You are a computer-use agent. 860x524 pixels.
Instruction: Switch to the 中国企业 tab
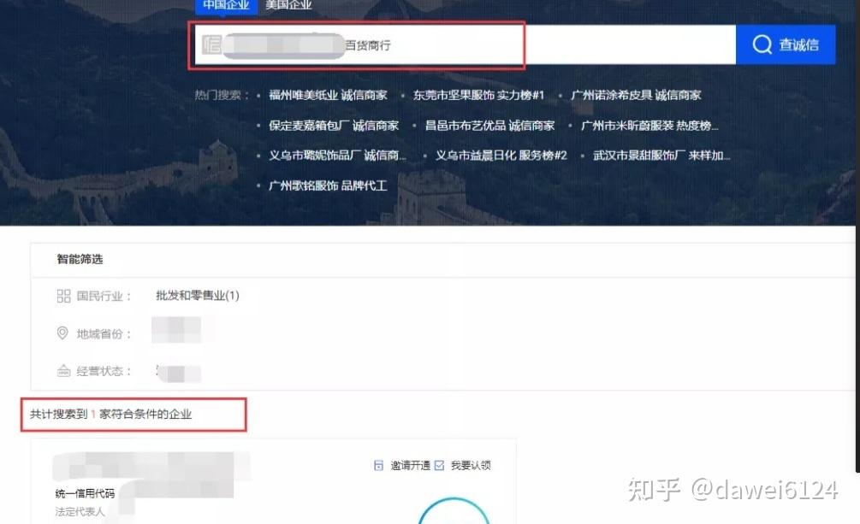tap(226, 5)
